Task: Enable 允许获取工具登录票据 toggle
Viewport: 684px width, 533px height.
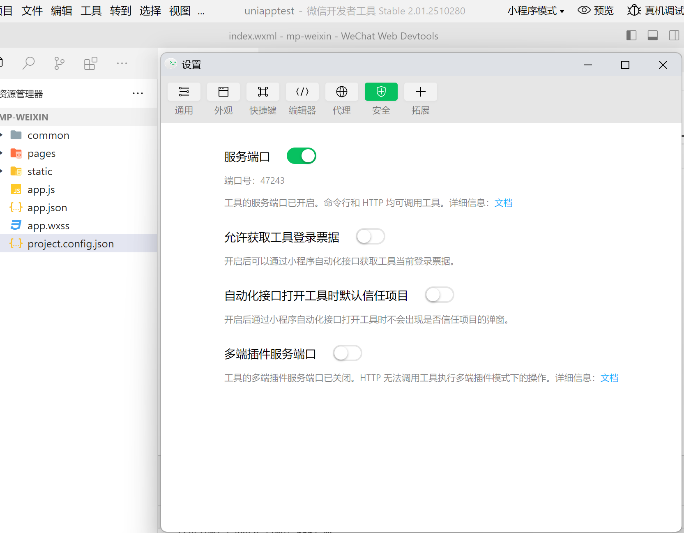Action: tap(370, 237)
